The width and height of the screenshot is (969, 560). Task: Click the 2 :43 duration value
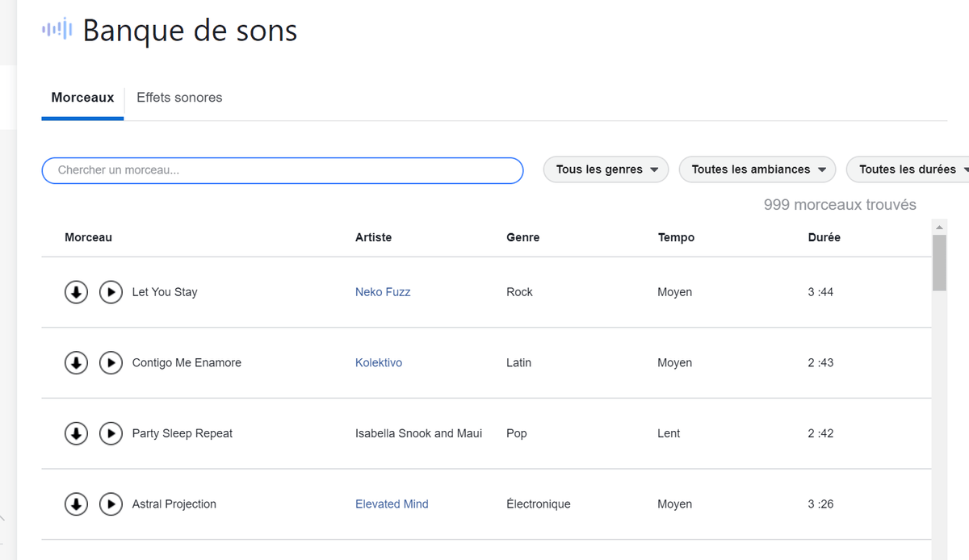tap(820, 363)
